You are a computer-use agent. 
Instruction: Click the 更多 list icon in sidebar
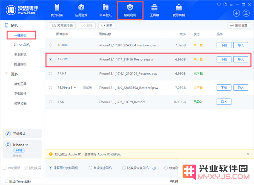click(6, 74)
